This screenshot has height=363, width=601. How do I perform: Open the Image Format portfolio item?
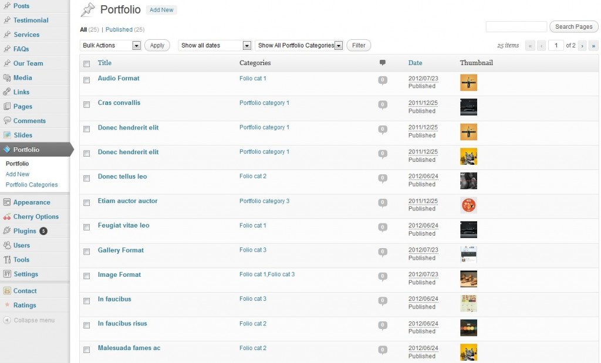coord(119,274)
